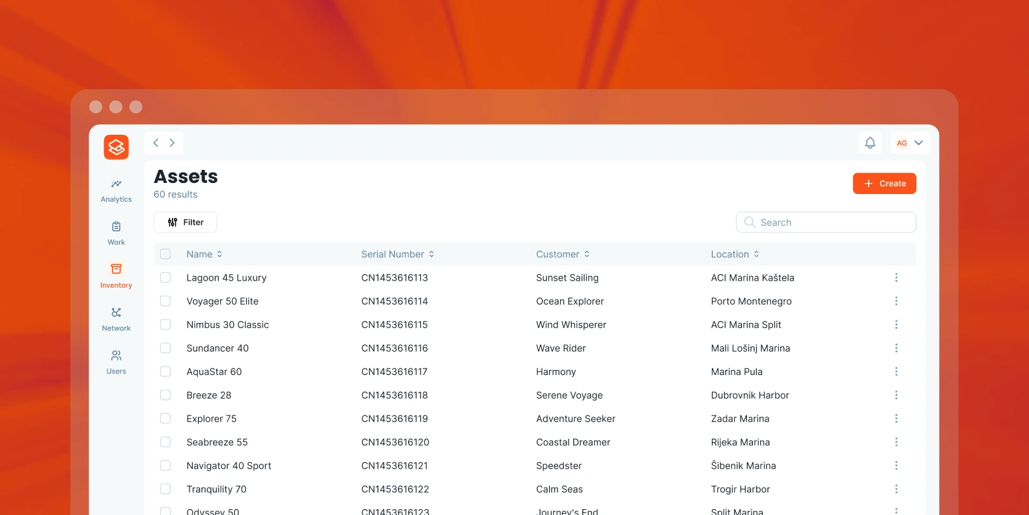Click the Search field
1029x515 pixels.
826,222
